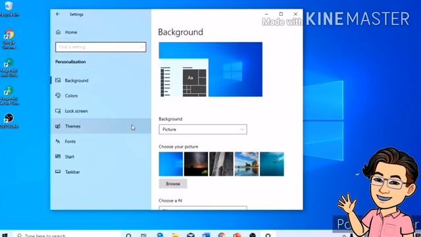The image size is (421, 237).
Task: Open the Colors personalization section
Action: click(x=101, y=95)
